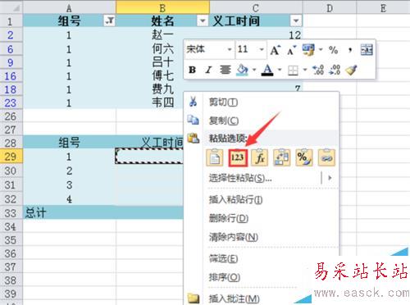Select the Format Painter brush
The height and width of the screenshot is (305, 410).
coord(351,70)
